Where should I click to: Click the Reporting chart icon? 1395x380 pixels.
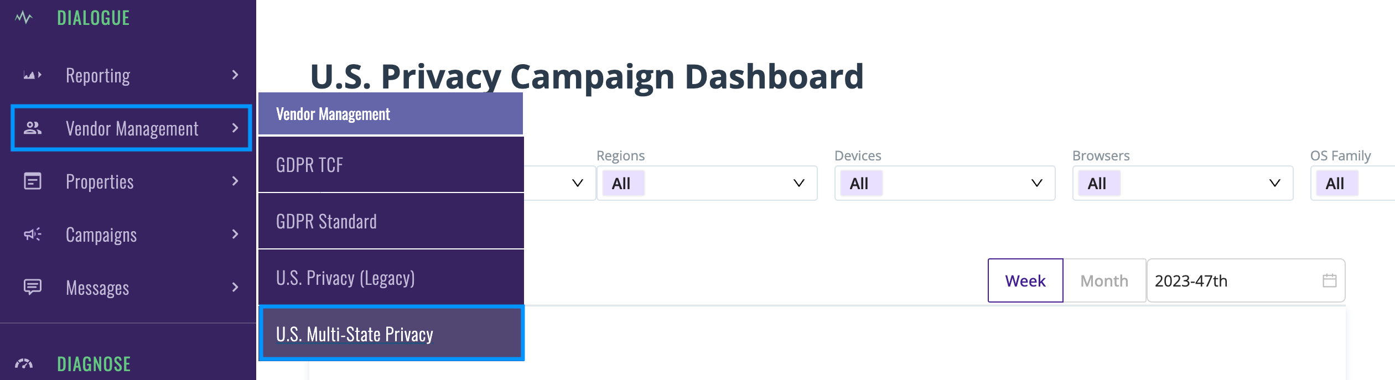[x=32, y=75]
